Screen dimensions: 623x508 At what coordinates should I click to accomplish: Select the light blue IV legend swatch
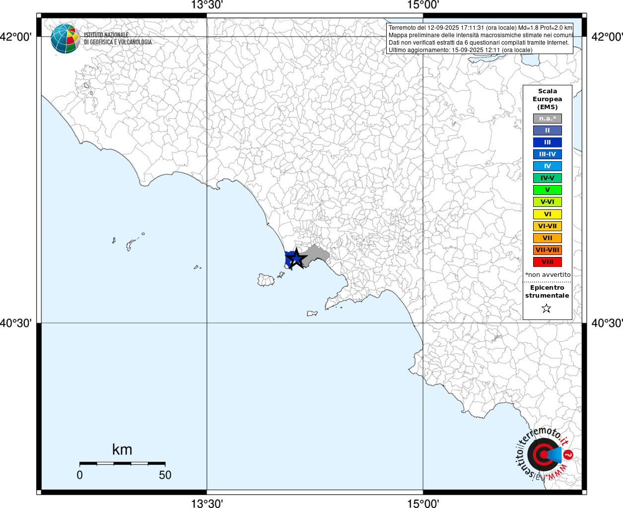[548, 166]
